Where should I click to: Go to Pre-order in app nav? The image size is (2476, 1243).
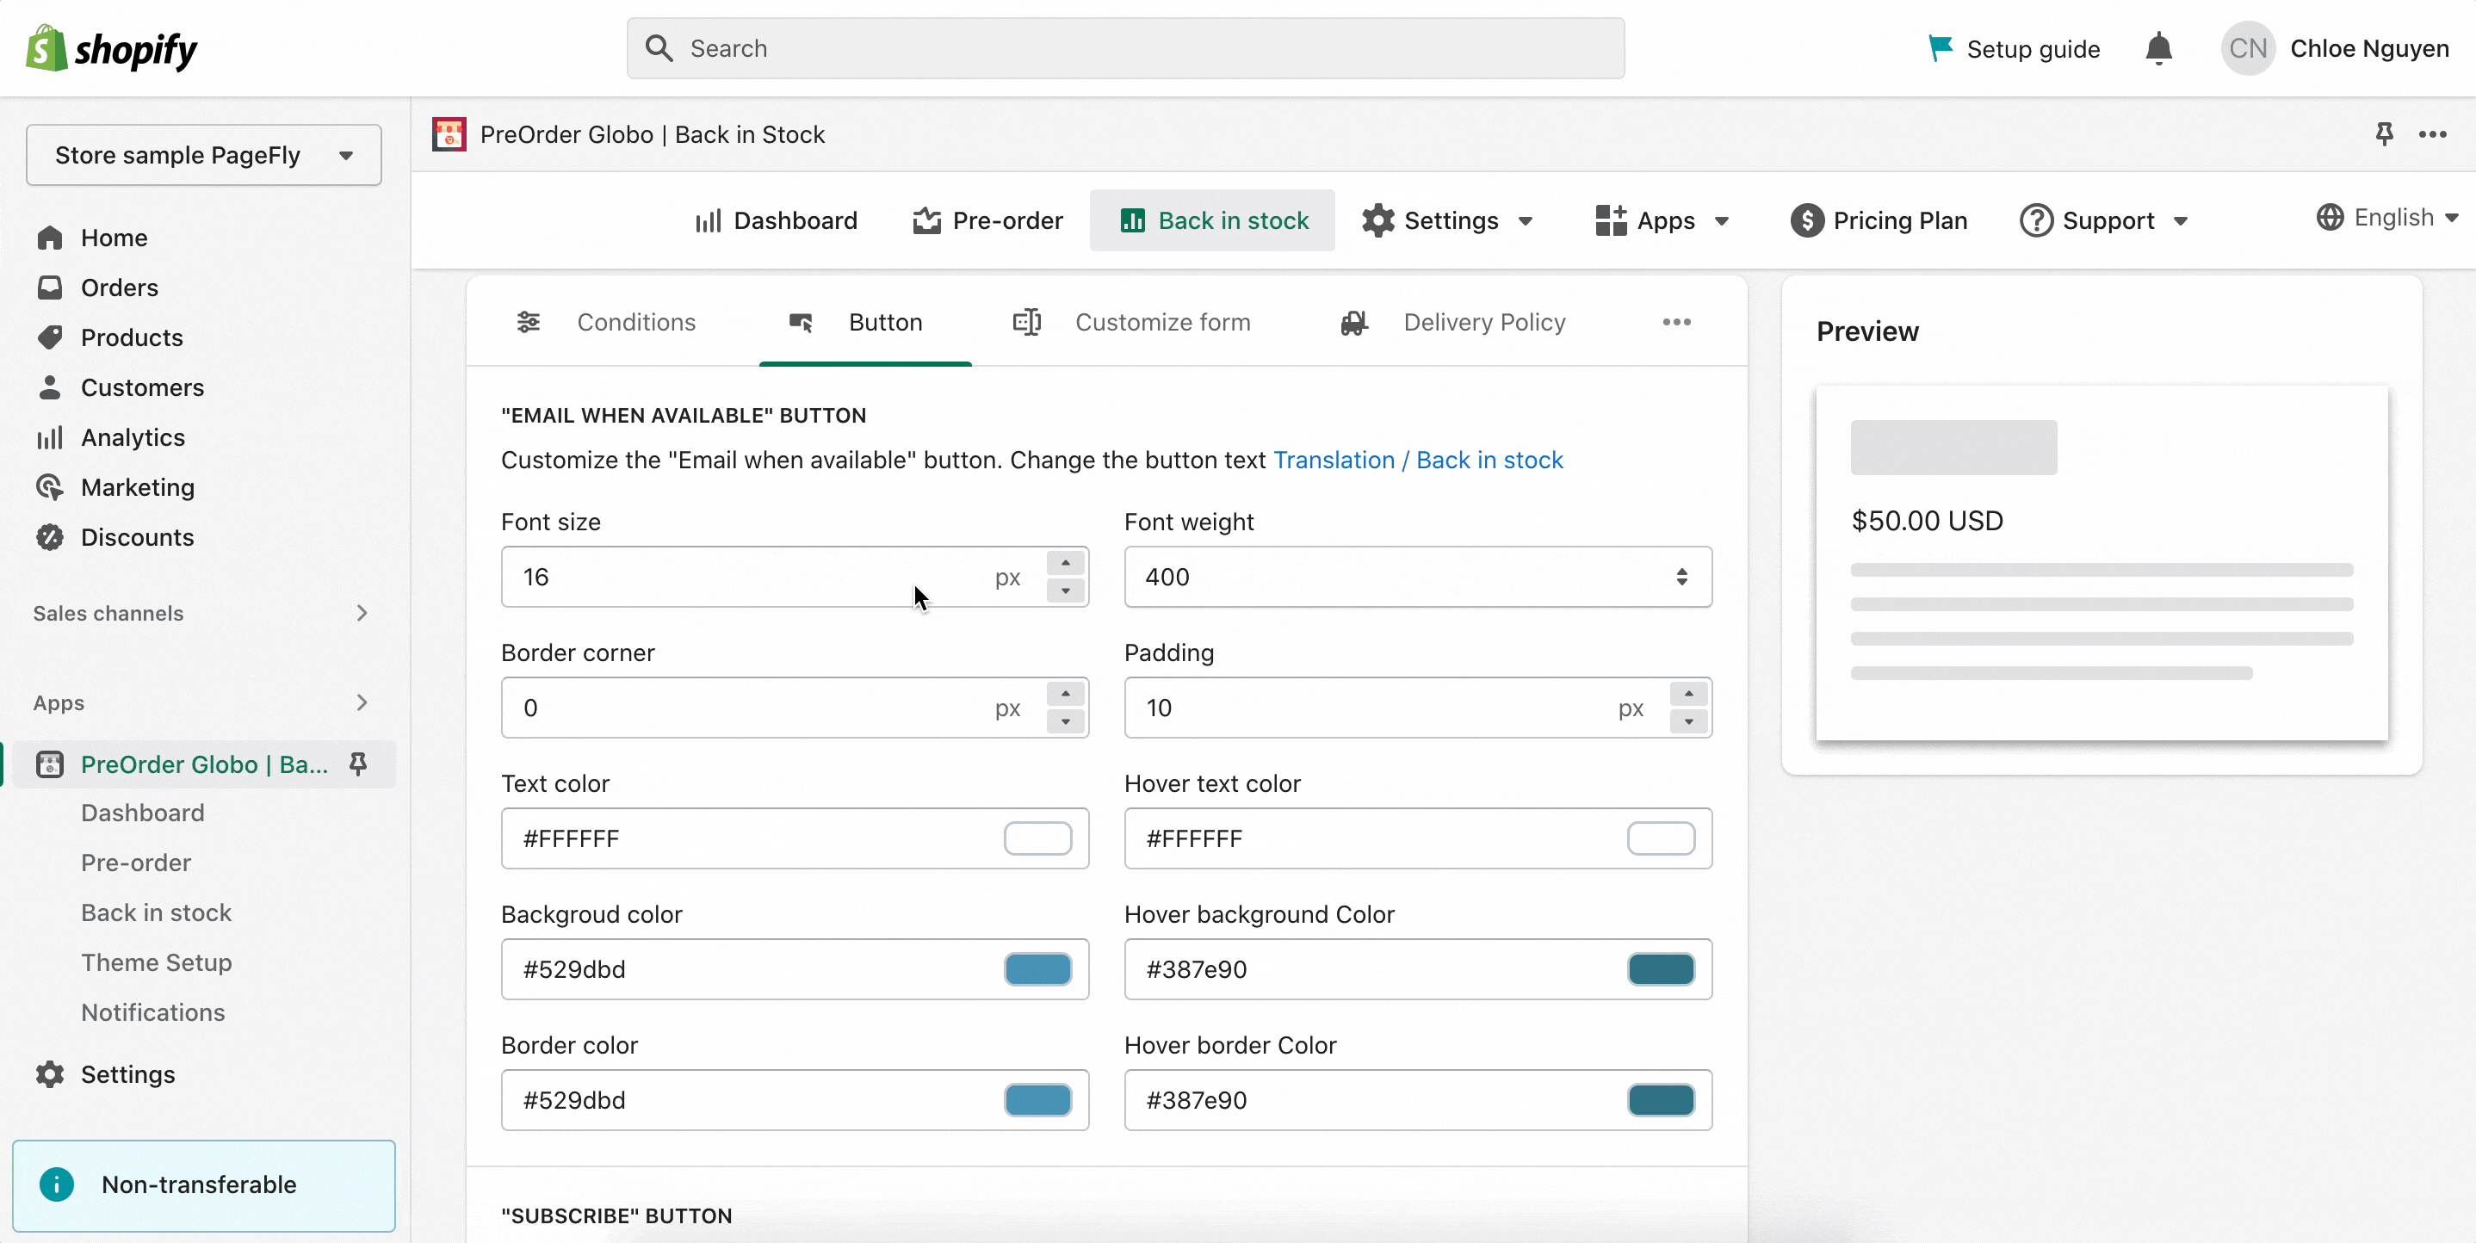pos(988,220)
